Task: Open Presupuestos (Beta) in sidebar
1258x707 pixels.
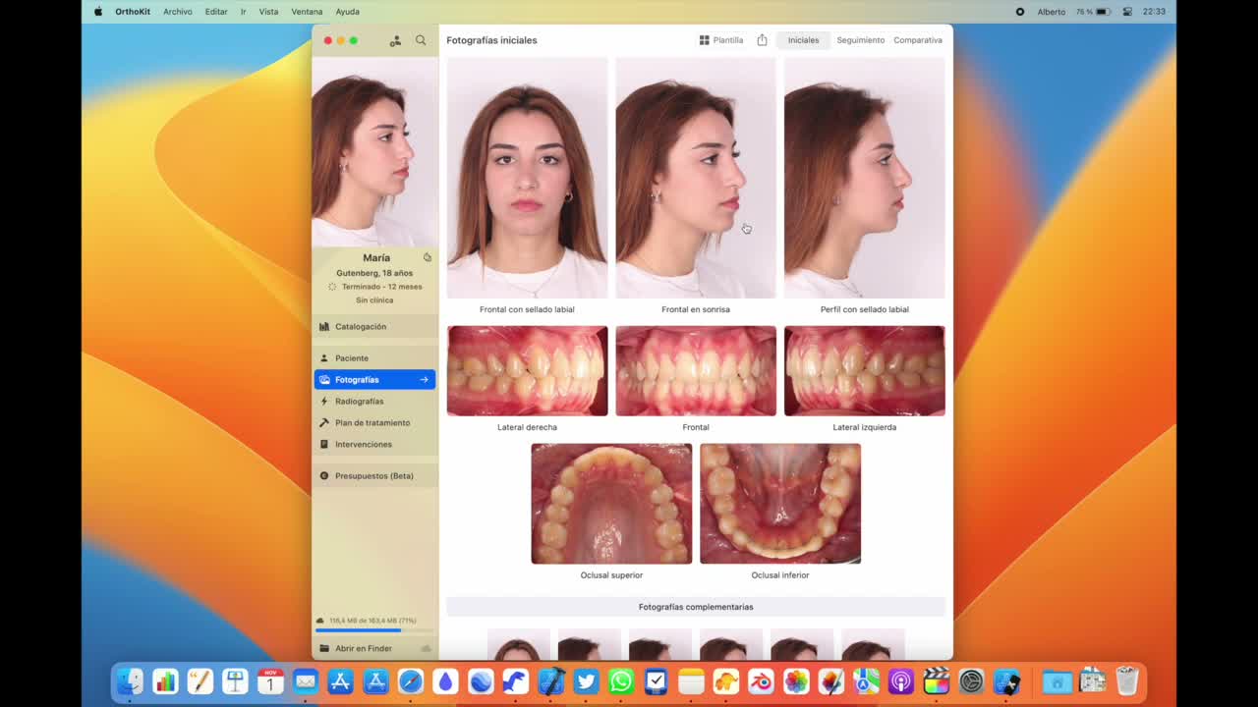Action: click(x=375, y=475)
